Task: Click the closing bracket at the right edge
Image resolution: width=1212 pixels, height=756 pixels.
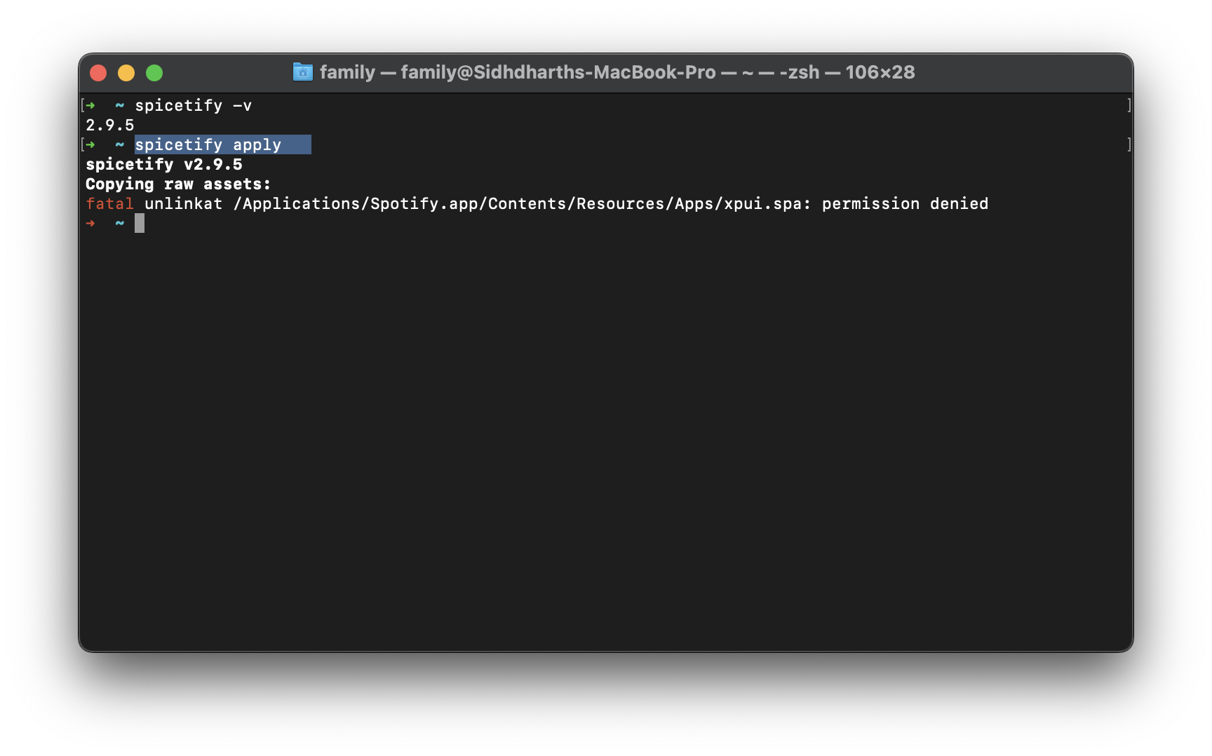Action: tap(1129, 105)
